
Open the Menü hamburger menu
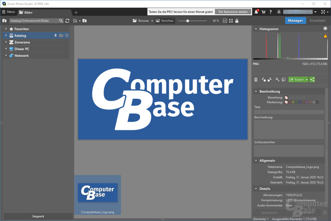[8, 12]
